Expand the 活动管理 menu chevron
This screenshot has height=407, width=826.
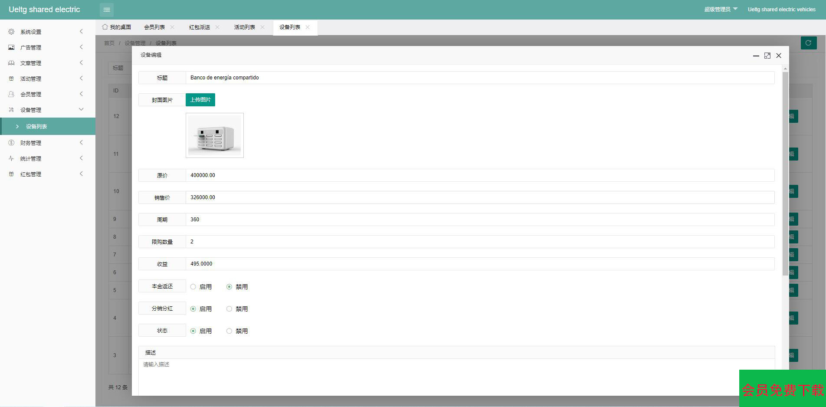tap(81, 78)
